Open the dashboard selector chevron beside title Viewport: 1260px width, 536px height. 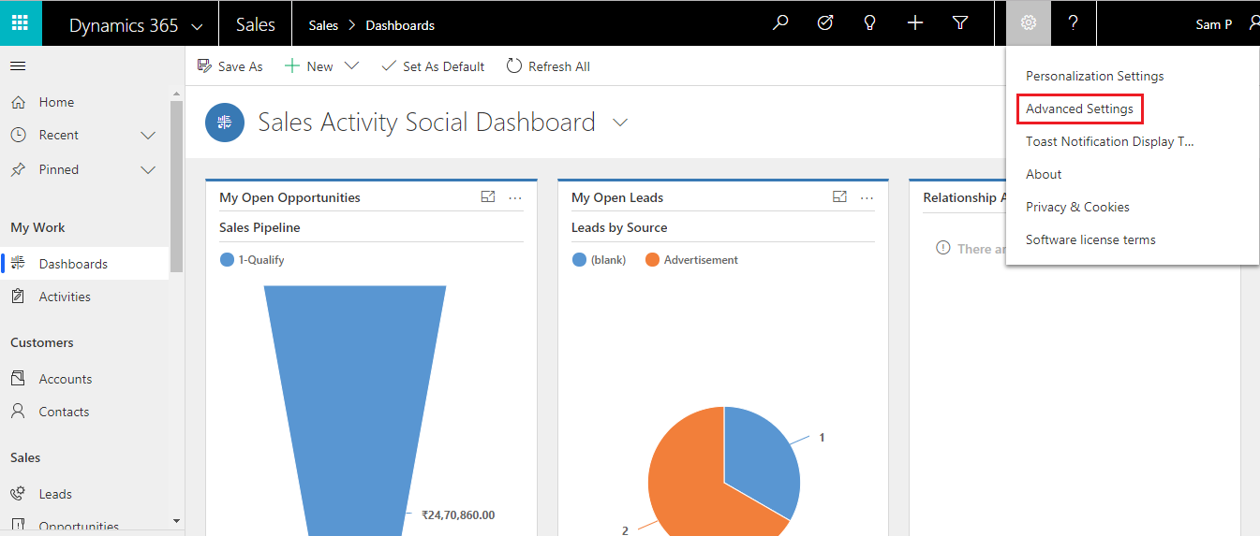[619, 123]
